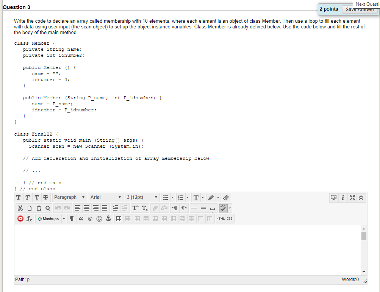Image resolution: width=380 pixels, height=292 pixels.
Task: Open the Paragraph format dropdown
Action: point(69,197)
